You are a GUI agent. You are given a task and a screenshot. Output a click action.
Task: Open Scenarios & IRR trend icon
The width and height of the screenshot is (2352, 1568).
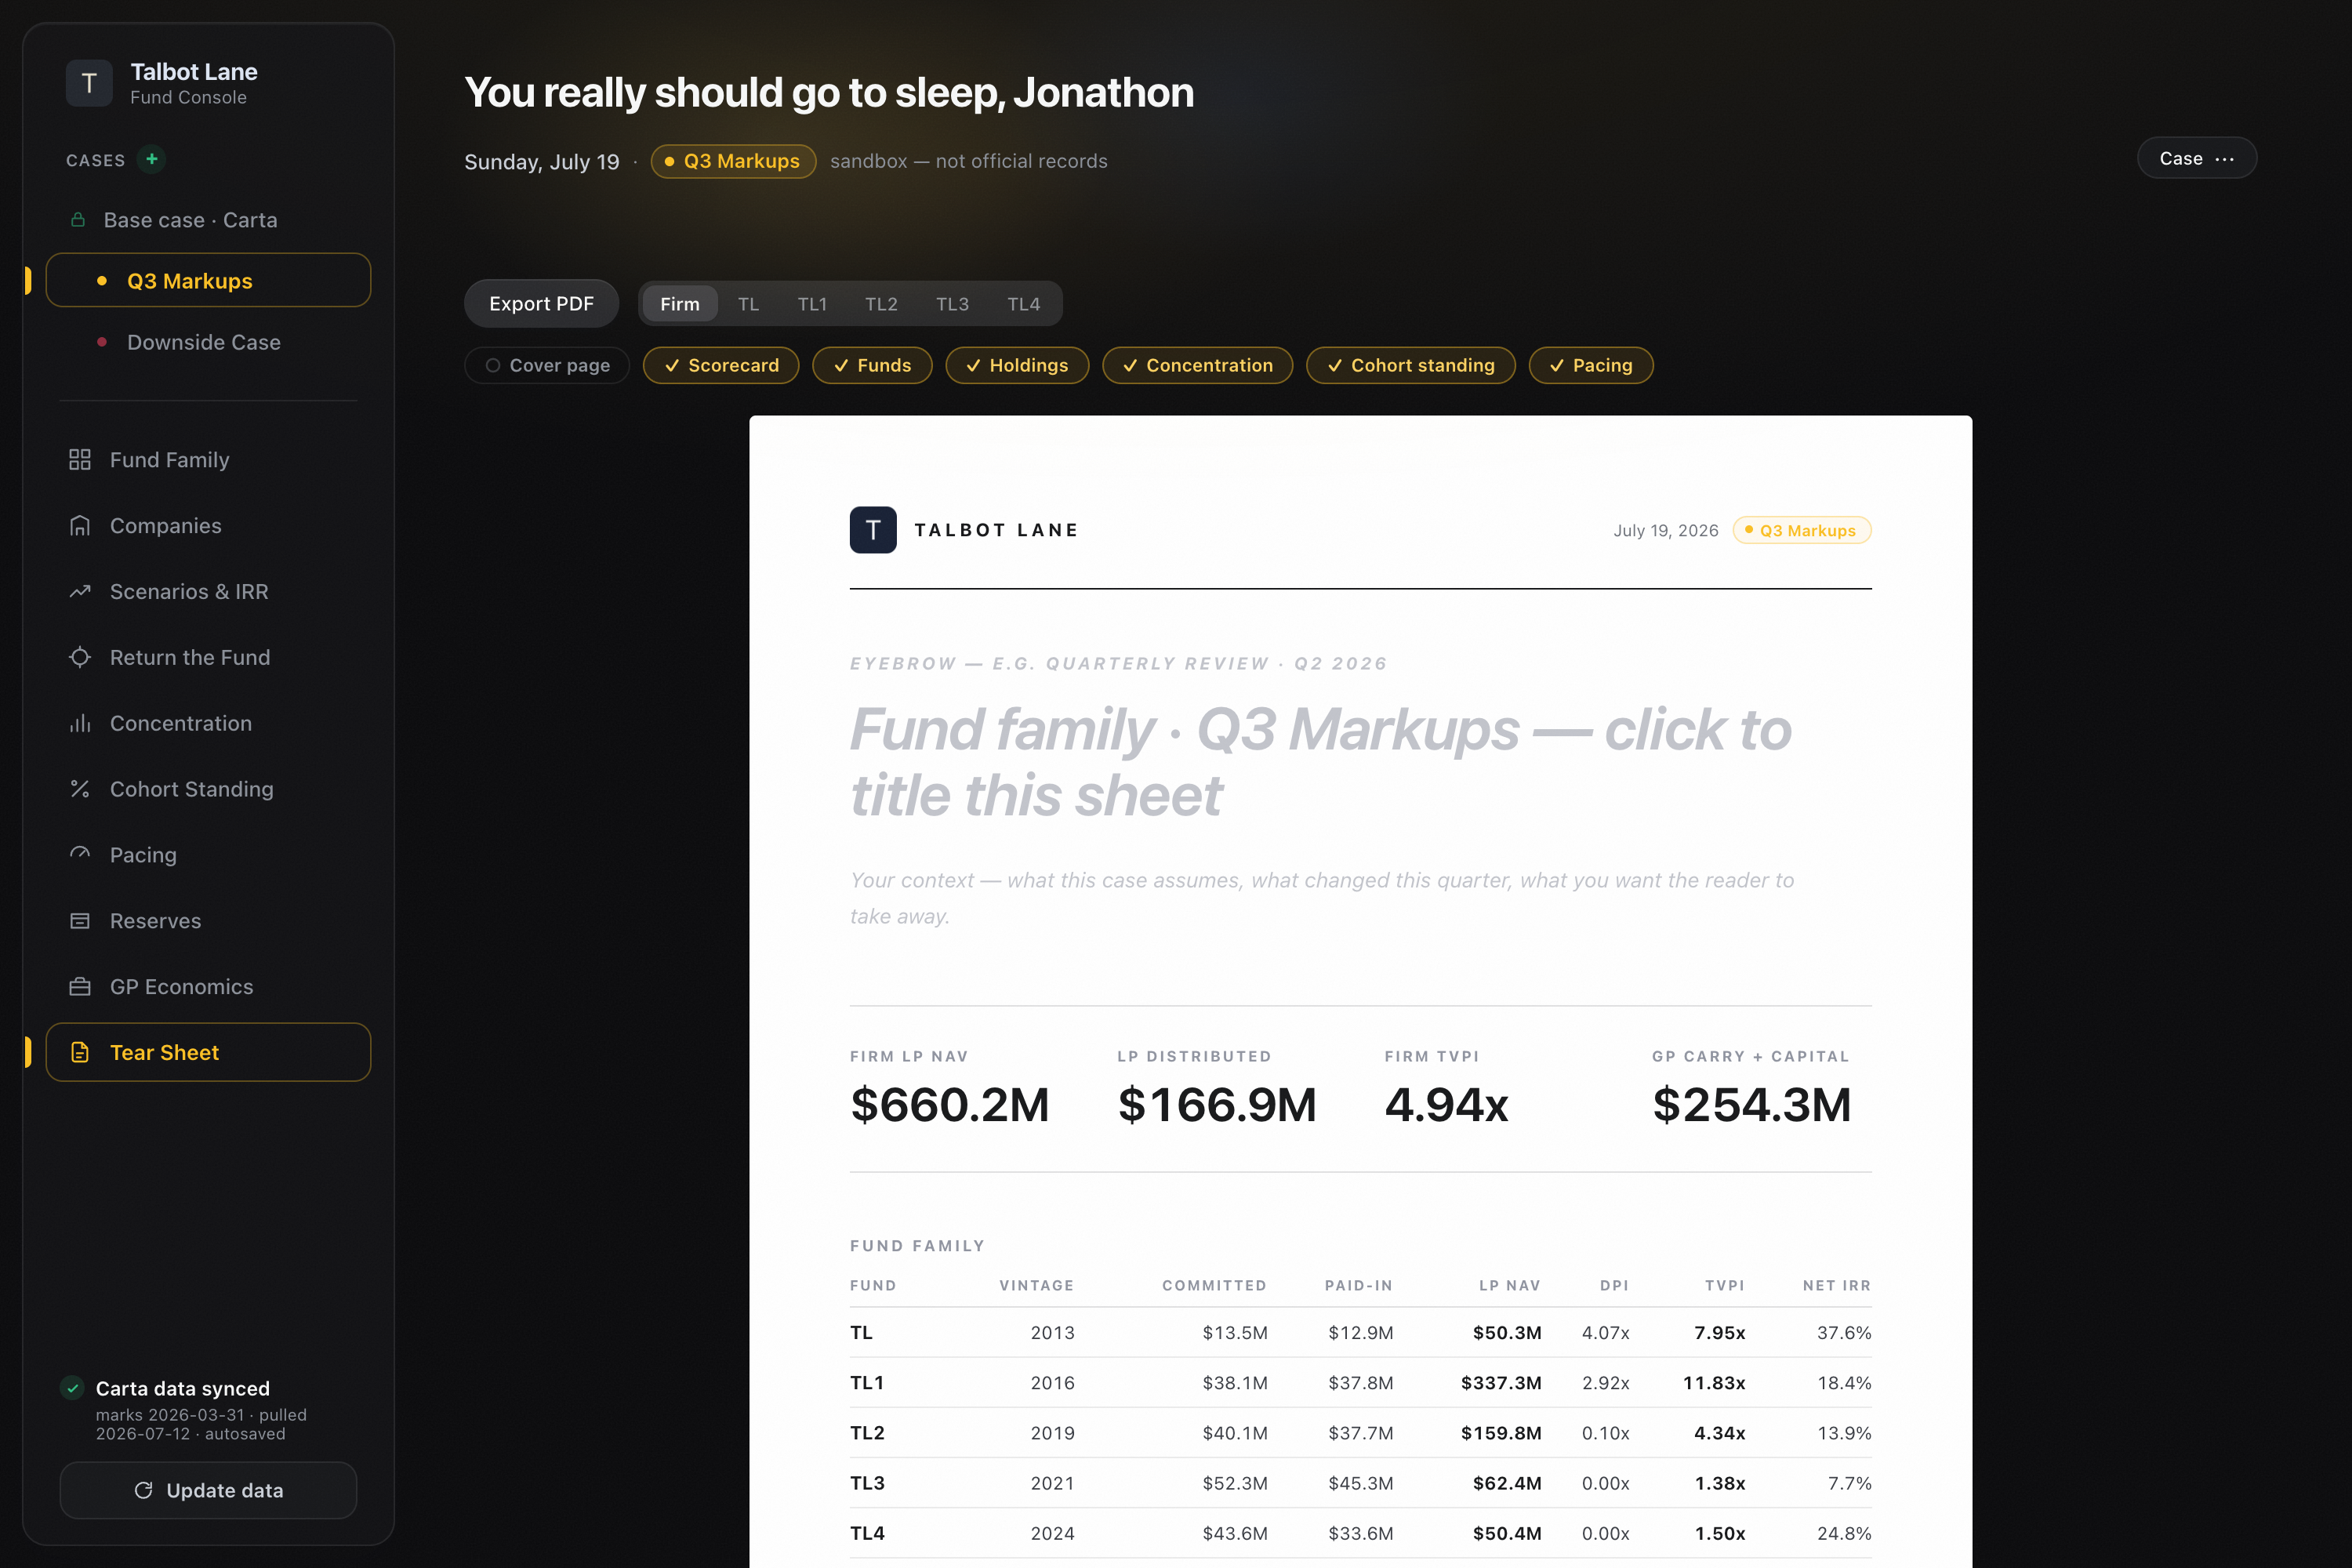tap(80, 592)
